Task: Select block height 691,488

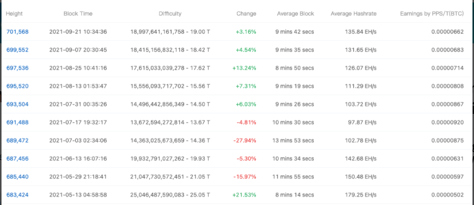Action: click(17, 122)
